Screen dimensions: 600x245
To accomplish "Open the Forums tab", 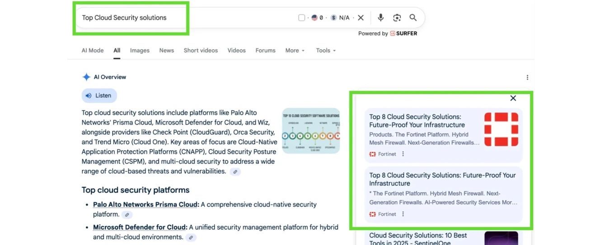I will [266, 50].
